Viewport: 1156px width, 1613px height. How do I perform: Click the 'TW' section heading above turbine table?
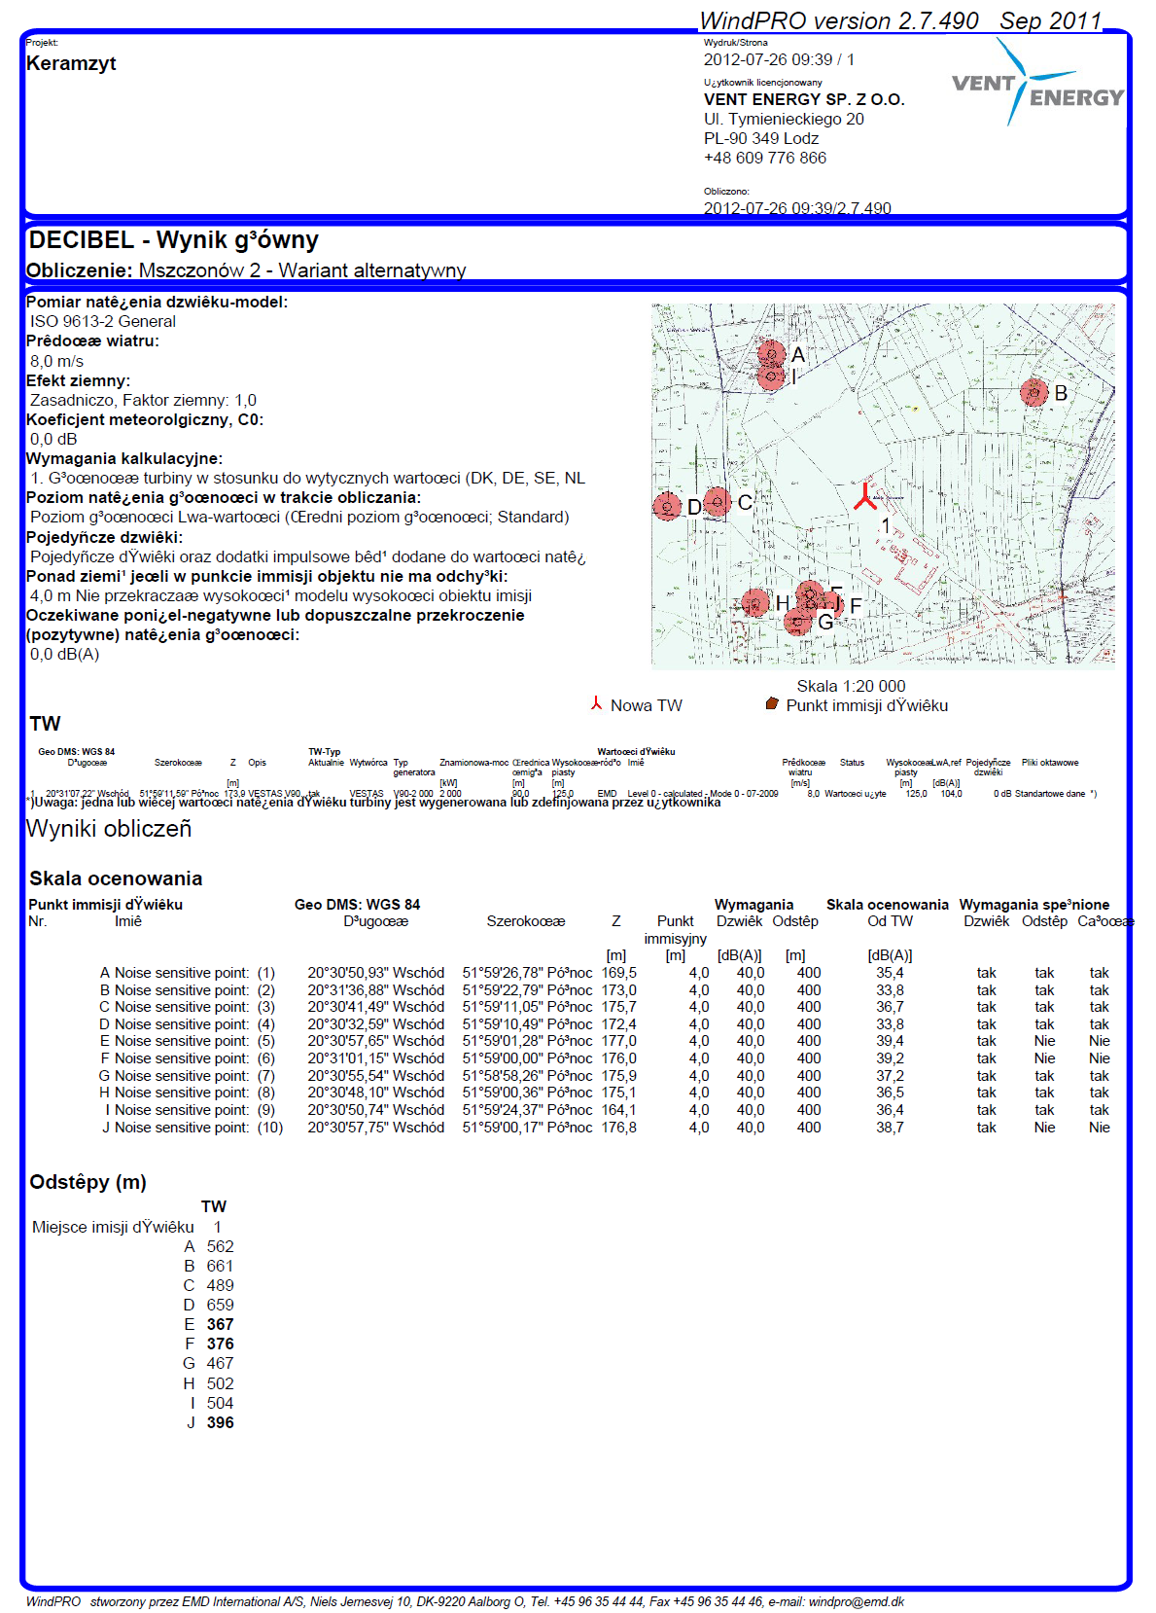(45, 724)
